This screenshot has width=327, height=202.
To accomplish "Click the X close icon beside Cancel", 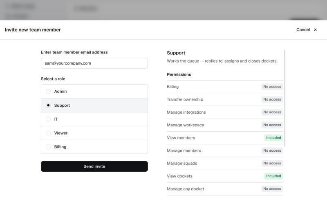I will pos(315,29).
